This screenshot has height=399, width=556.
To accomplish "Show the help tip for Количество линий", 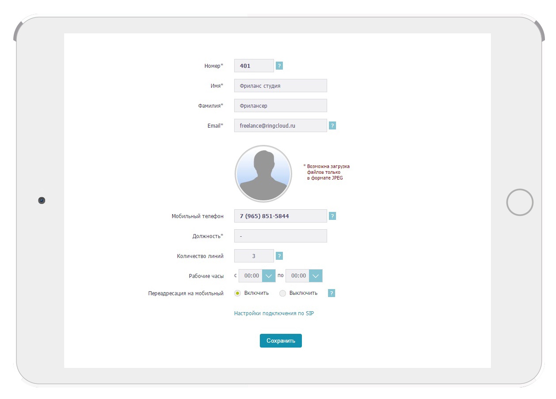I will tap(279, 256).
